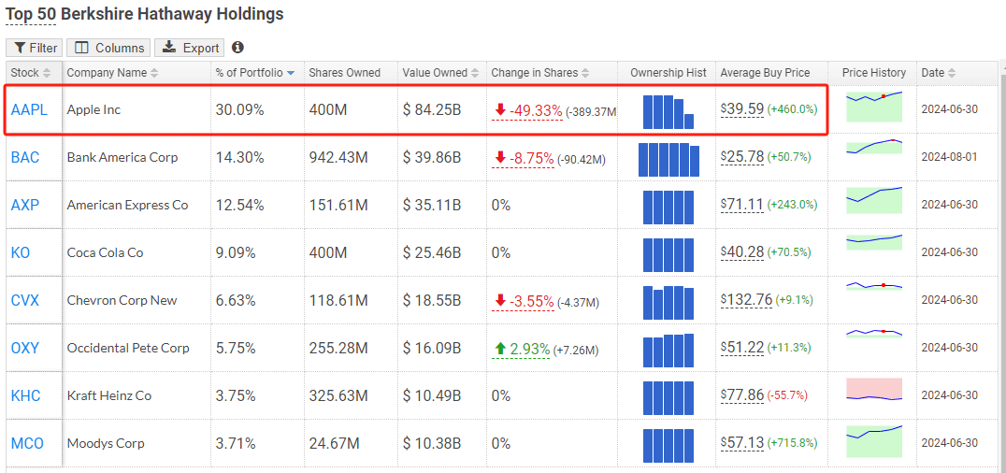
Task: Click Chevron price history sparkline
Action: pyautogui.click(x=874, y=286)
